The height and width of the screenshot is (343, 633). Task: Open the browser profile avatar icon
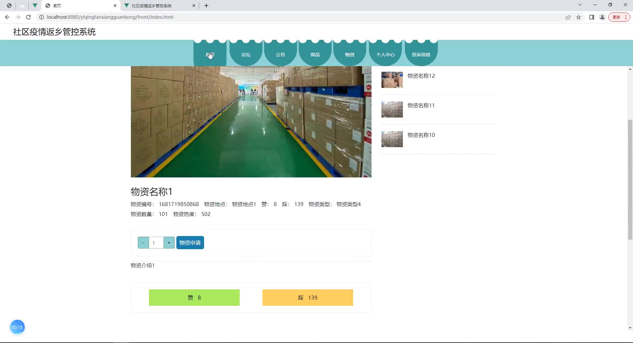pyautogui.click(x=602, y=17)
